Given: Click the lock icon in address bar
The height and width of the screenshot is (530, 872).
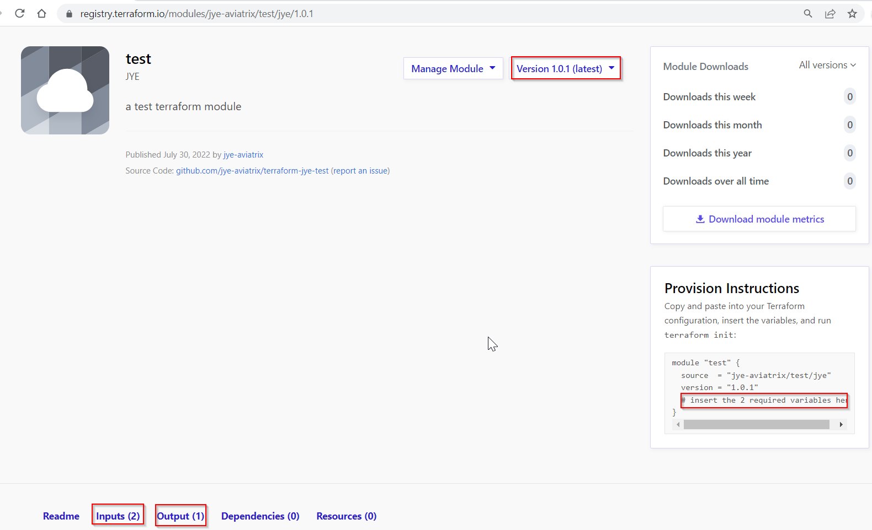Looking at the screenshot, I should click(69, 14).
